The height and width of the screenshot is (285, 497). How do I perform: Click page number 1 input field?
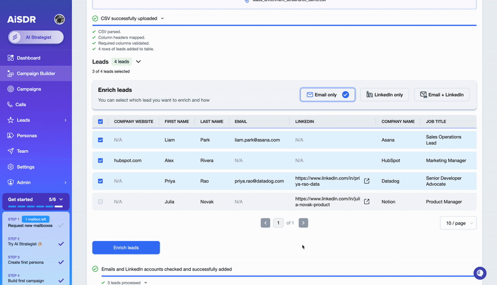[x=278, y=223]
